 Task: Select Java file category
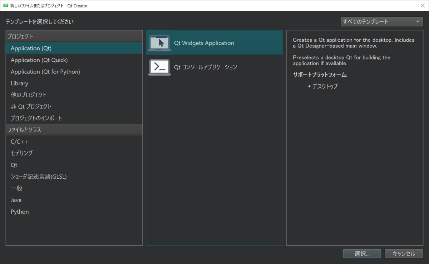[74, 200]
